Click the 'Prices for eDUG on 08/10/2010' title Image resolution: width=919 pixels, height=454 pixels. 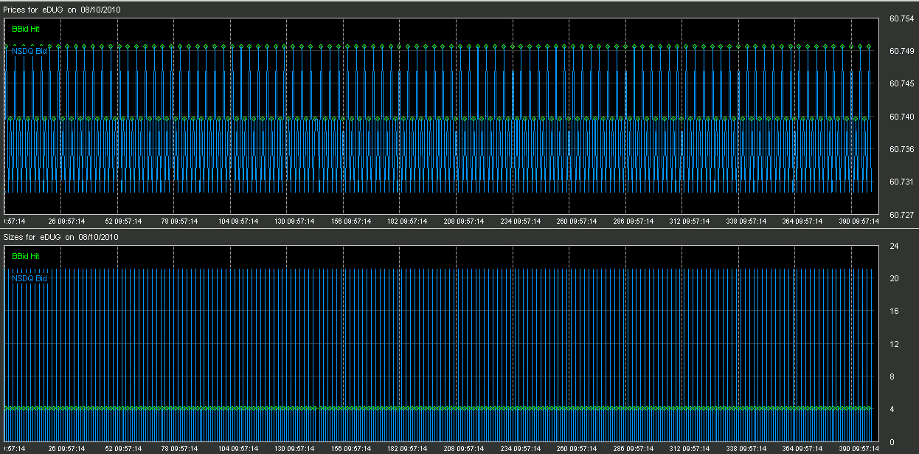coord(63,10)
